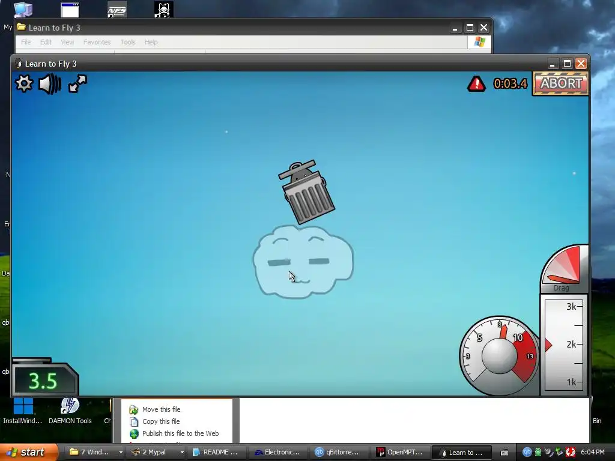The height and width of the screenshot is (461, 615).
Task: Click Copy this file link
Action: tap(161, 421)
